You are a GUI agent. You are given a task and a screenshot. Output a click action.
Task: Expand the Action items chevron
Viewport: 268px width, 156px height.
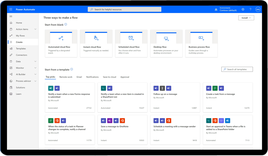pyautogui.click(x=35, y=29)
